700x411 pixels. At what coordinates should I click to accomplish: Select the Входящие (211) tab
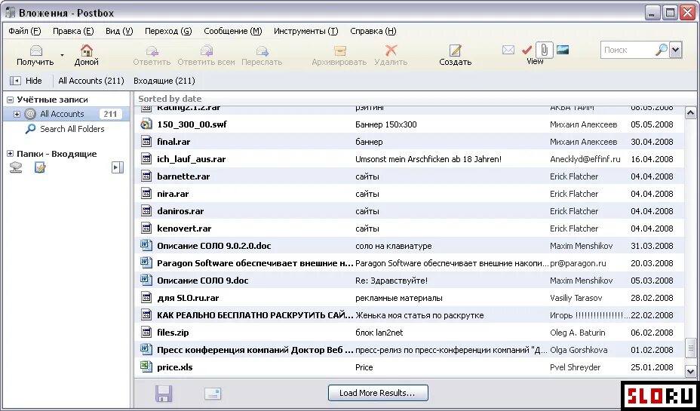coord(164,81)
